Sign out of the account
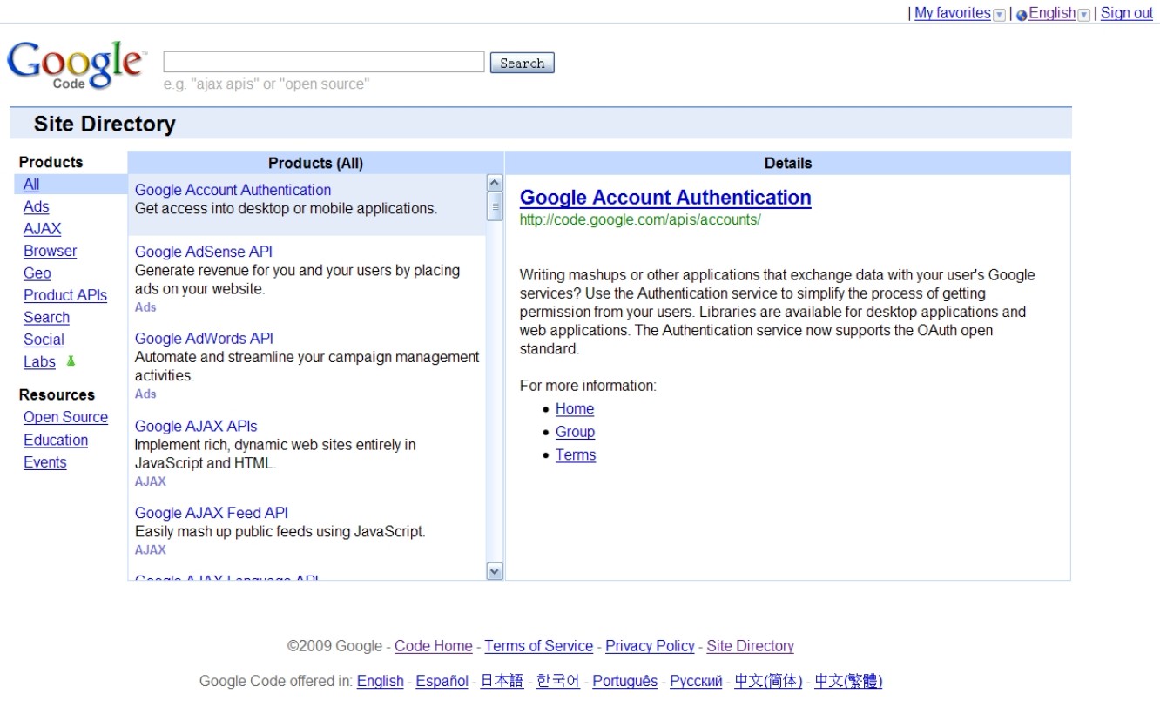Screen dimensions: 1160x707 (x=1127, y=13)
